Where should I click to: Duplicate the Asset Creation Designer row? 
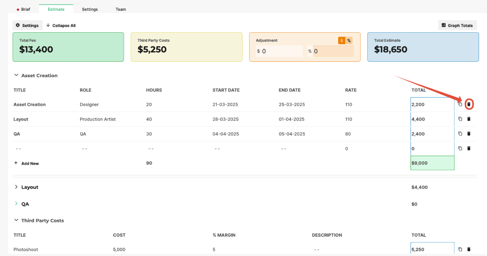[460, 104]
